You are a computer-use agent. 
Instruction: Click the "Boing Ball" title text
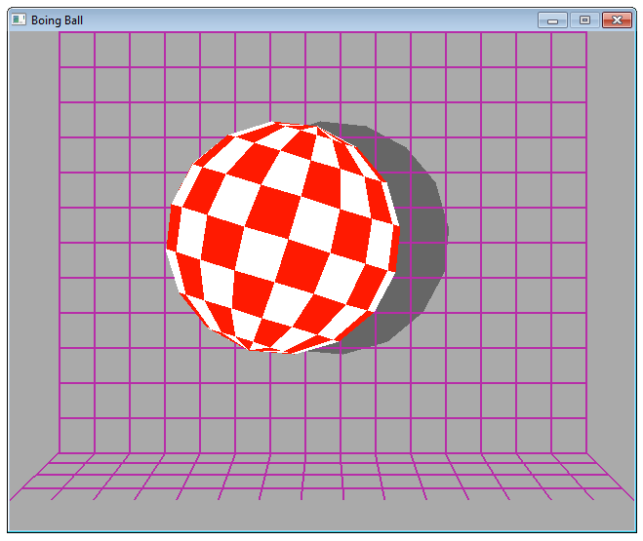pyautogui.click(x=57, y=19)
